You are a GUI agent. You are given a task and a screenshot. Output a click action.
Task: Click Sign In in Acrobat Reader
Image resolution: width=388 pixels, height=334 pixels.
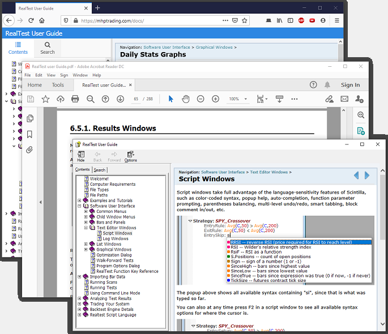tap(350, 85)
